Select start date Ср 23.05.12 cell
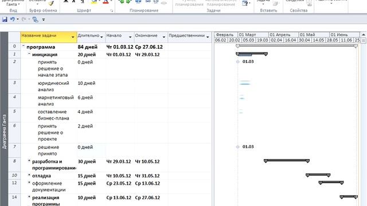The width and height of the screenshot is (367, 206). [x=120, y=187]
